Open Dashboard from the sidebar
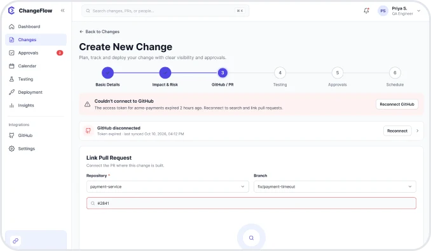Image resolution: width=431 pixels, height=251 pixels. pos(36,27)
